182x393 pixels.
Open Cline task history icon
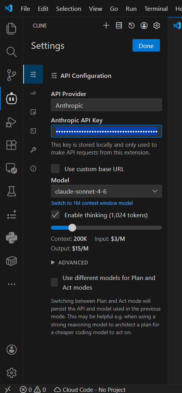pyautogui.click(x=131, y=25)
